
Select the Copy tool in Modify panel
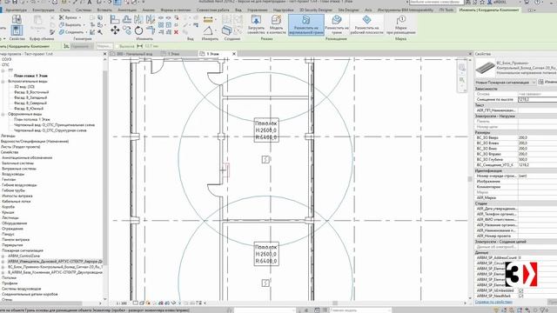coord(127,30)
